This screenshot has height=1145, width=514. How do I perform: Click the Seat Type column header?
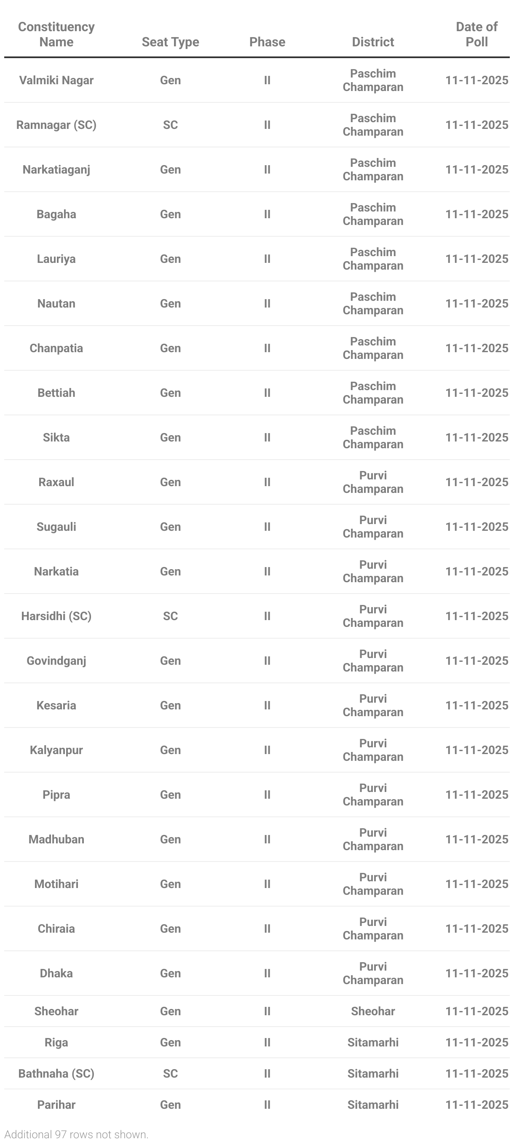click(x=170, y=42)
